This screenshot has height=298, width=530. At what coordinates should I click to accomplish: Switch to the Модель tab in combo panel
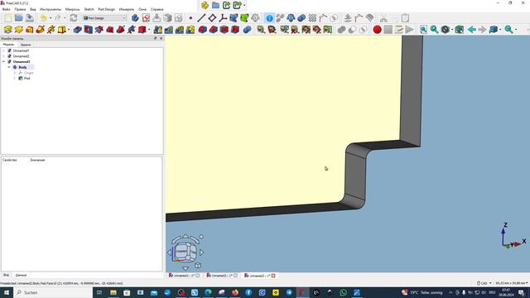coord(8,45)
